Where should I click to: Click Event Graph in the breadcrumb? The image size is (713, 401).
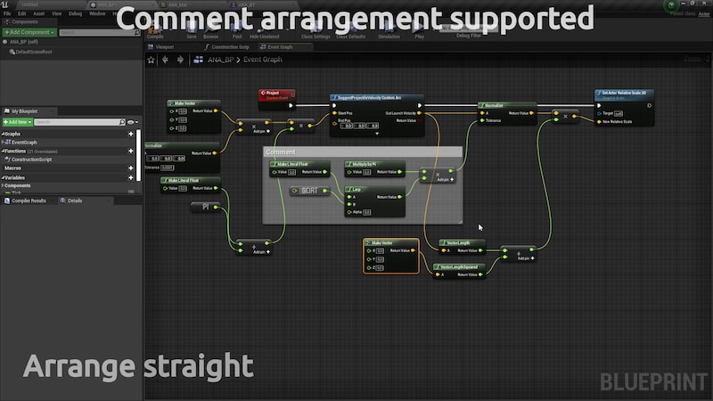pos(262,60)
